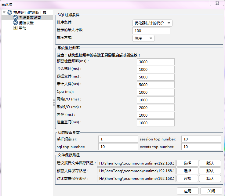Click the 阈值设置 gear icon
This screenshot has width=225, height=196.
click(x=15, y=23)
